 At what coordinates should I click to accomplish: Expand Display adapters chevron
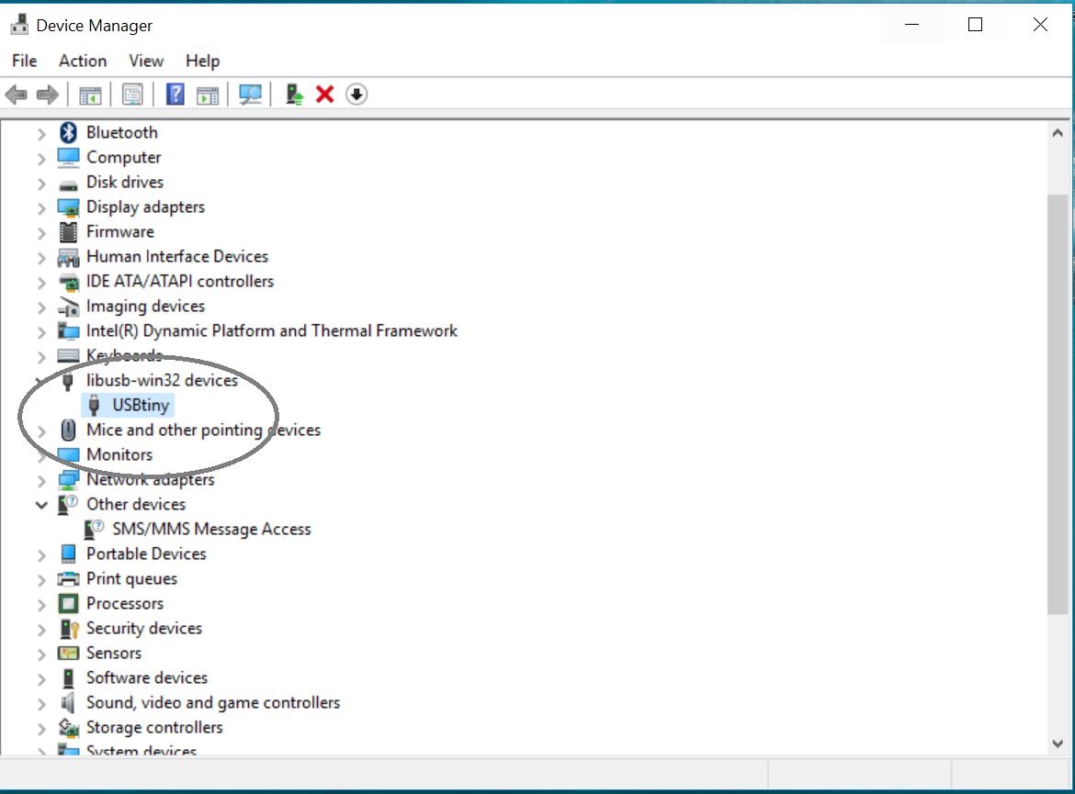pos(41,208)
